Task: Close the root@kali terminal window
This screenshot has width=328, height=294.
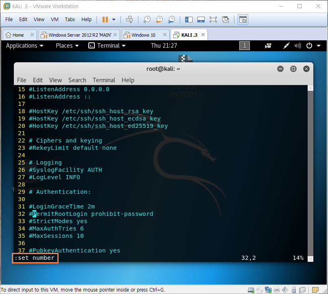Action: point(306,69)
